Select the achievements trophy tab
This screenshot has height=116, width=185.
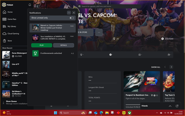(x=82, y=55)
